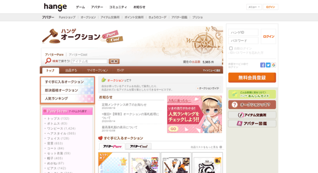Open 最高落札額の表示について notice
Viewport: 318px width, 173px height.
pyautogui.click(x=120, y=127)
